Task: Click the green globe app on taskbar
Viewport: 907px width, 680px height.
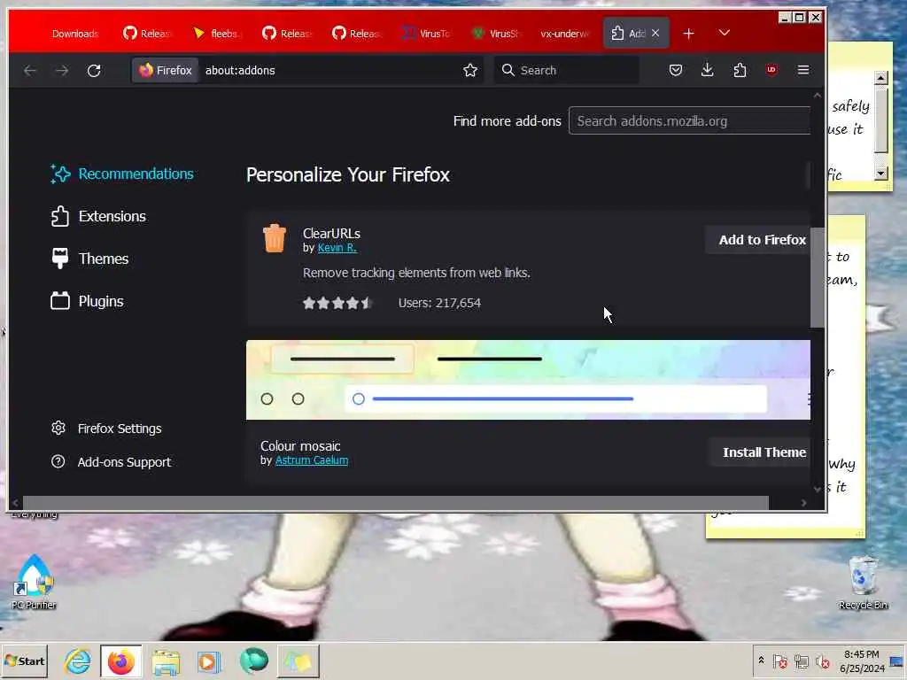Action: [x=254, y=661]
